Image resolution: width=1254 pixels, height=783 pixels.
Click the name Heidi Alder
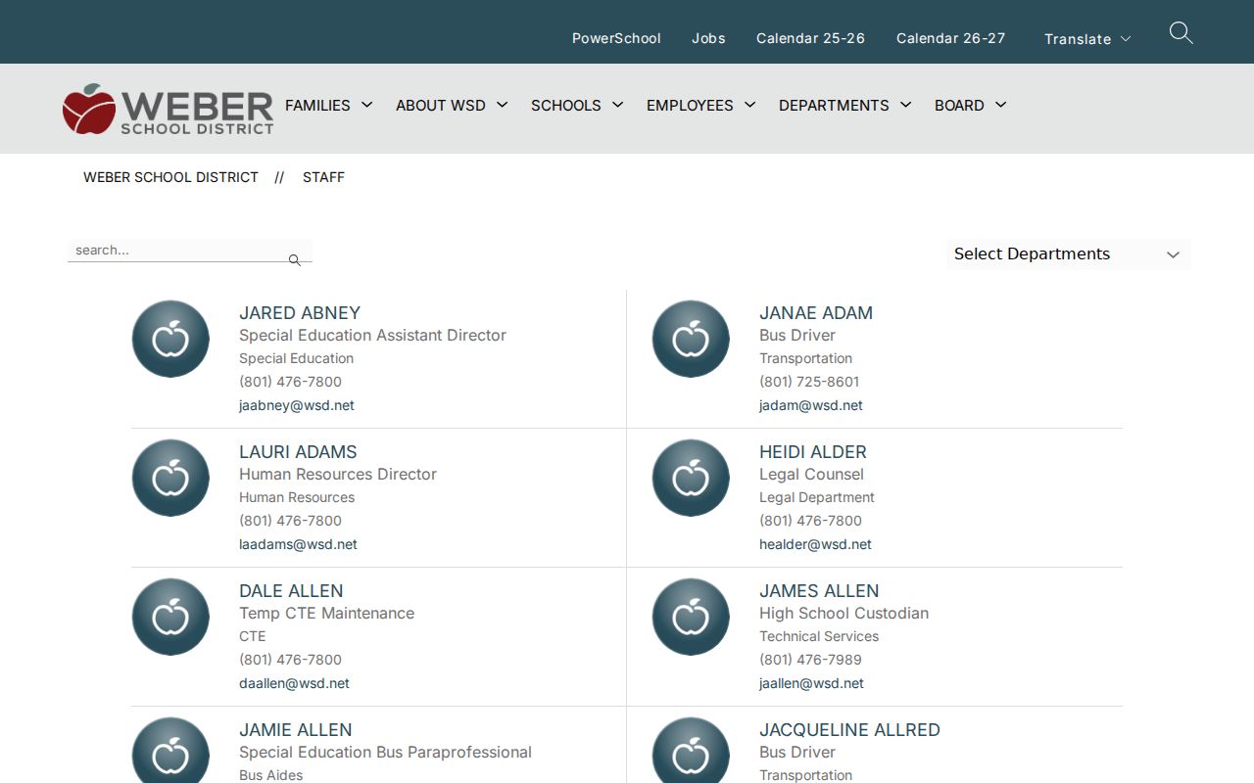click(813, 452)
